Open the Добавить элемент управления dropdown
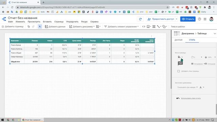This screenshot has height=122, width=217. coord(121,26)
